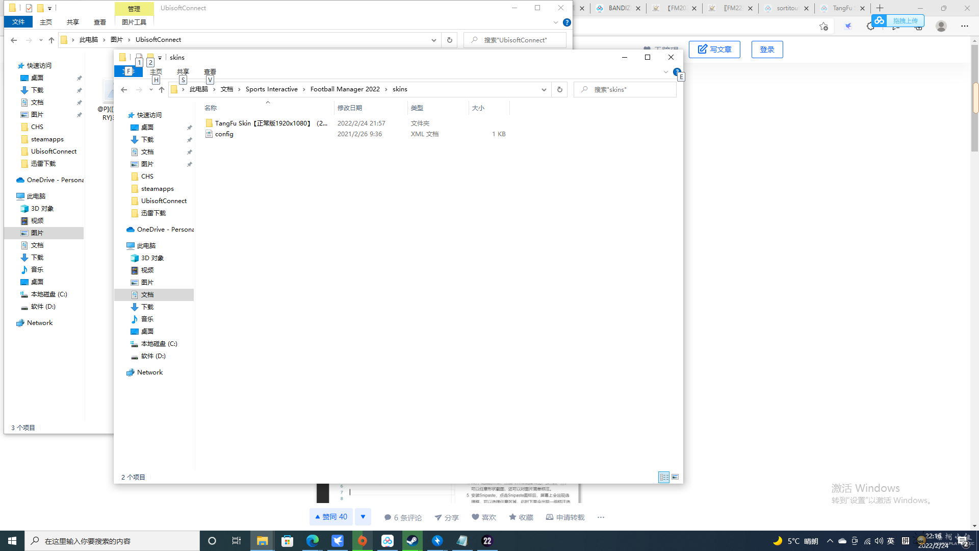Open the TangFu Skin folder
Screen dimensions: 979x551
click(x=271, y=123)
